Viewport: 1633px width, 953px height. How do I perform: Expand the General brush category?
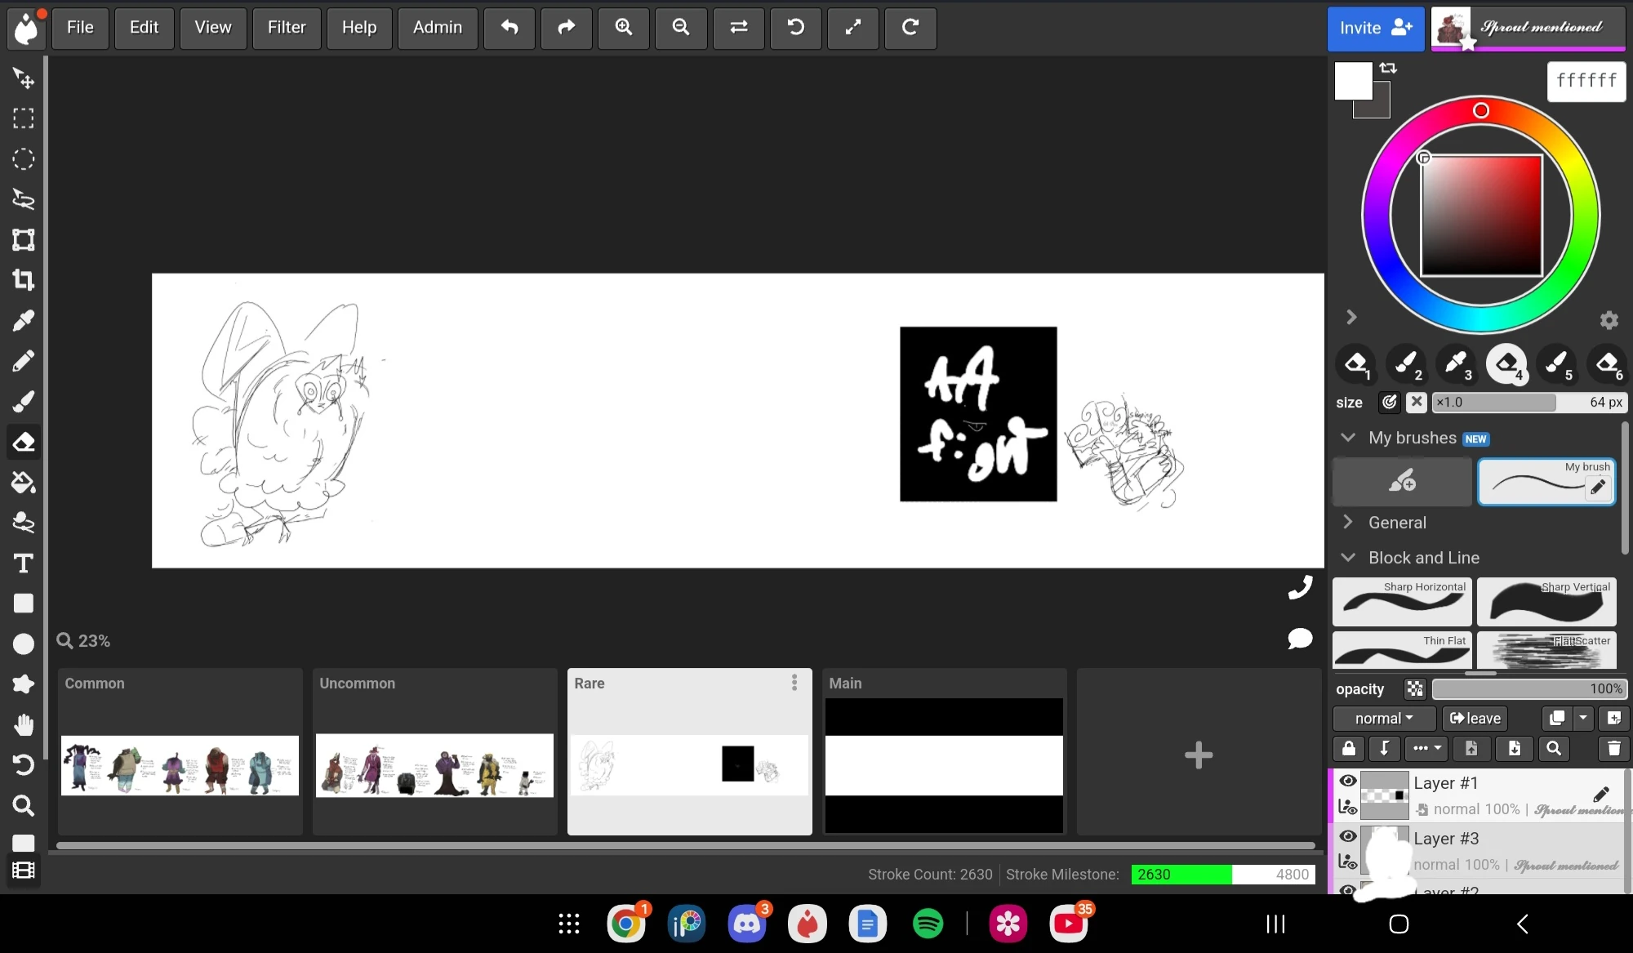(x=1349, y=523)
